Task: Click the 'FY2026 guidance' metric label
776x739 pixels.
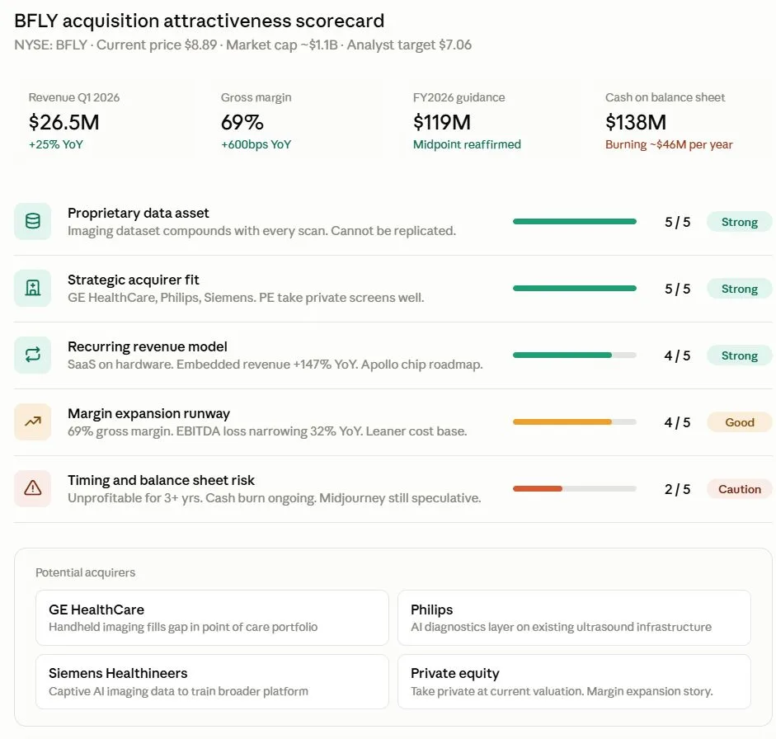Action: pos(459,97)
